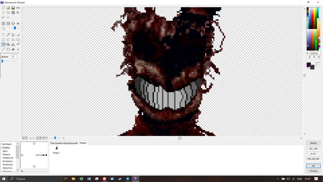Screen dimensions: 323x182
Task: Click the Запуск button
Action: click(313, 143)
